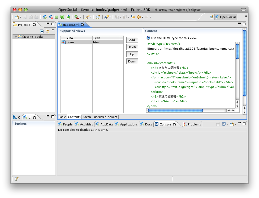The width and height of the screenshot is (259, 198).
Task: Click the Open Console icon
Action: pos(232,124)
